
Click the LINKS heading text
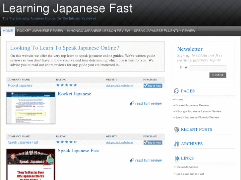click(x=187, y=158)
